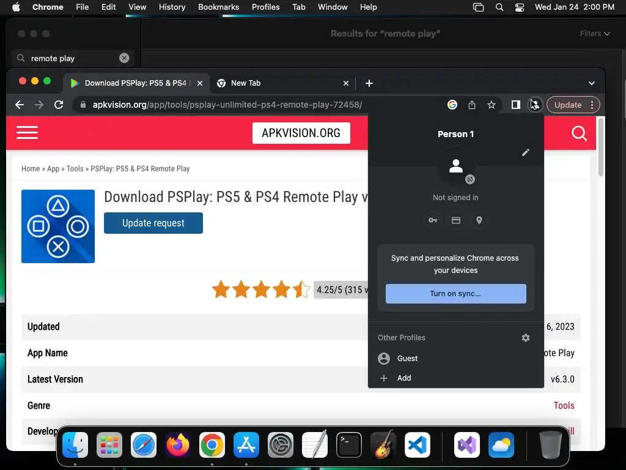Screen dimensions: 626x470
Task: Open saved passwords key icon
Action: tap(433, 220)
